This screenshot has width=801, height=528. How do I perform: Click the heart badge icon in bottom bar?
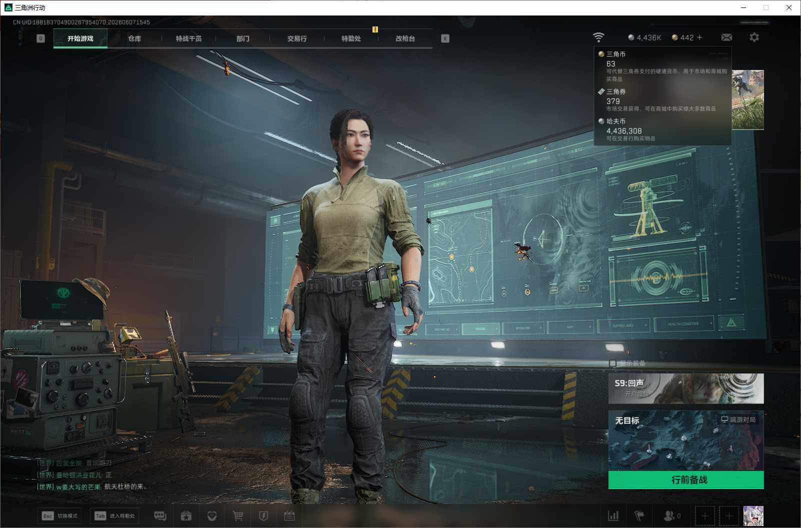212,515
